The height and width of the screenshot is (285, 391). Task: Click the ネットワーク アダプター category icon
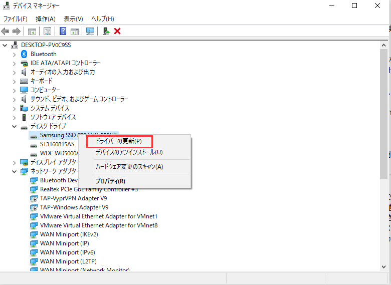pyautogui.click(x=24, y=171)
